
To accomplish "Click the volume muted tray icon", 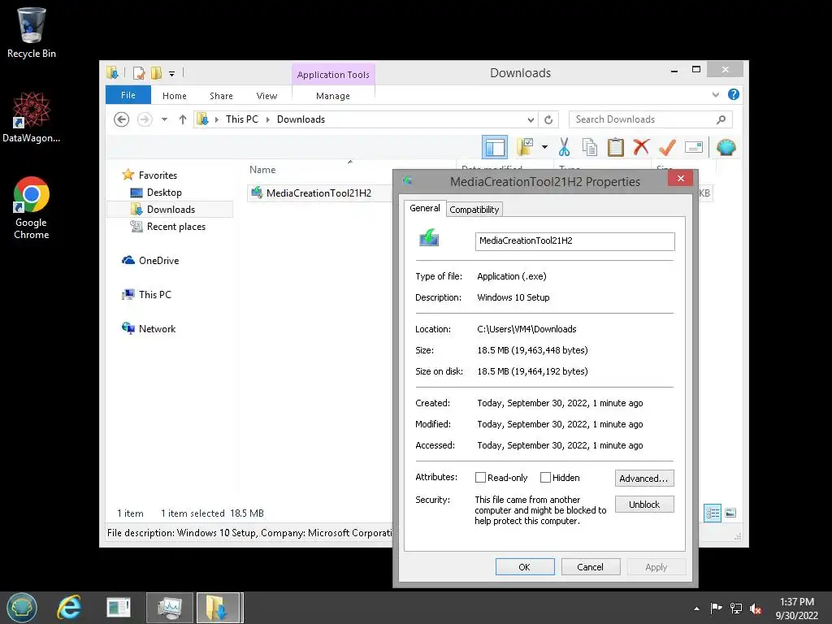I will (756, 609).
